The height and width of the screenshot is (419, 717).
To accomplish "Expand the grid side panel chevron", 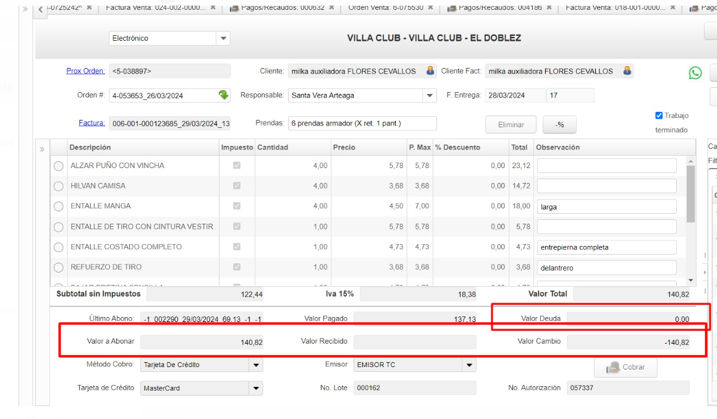I will tap(42, 149).
